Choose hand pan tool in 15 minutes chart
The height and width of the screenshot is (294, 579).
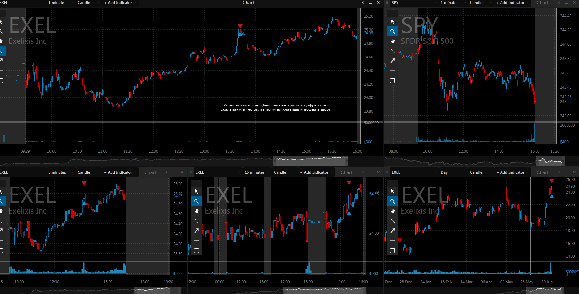pos(196,211)
